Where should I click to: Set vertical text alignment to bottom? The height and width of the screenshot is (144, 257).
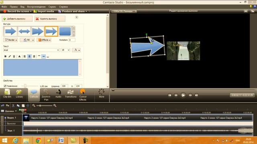(x=48, y=56)
